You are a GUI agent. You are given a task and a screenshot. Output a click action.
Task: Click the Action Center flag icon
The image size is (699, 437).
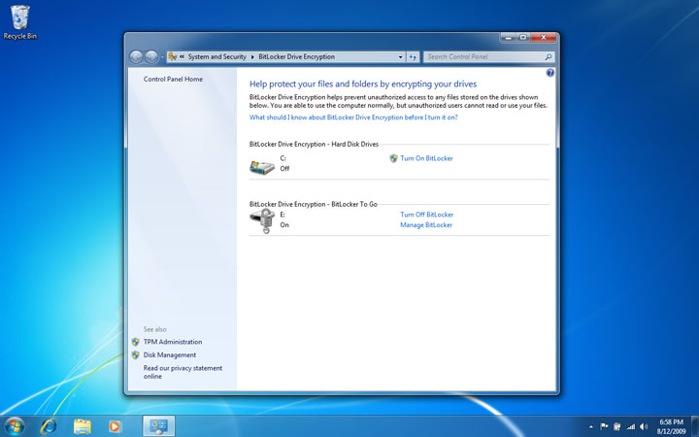click(x=604, y=426)
